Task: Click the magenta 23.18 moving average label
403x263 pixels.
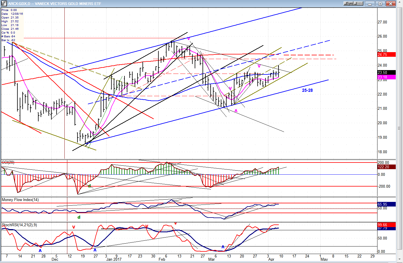Action: (x=386, y=77)
